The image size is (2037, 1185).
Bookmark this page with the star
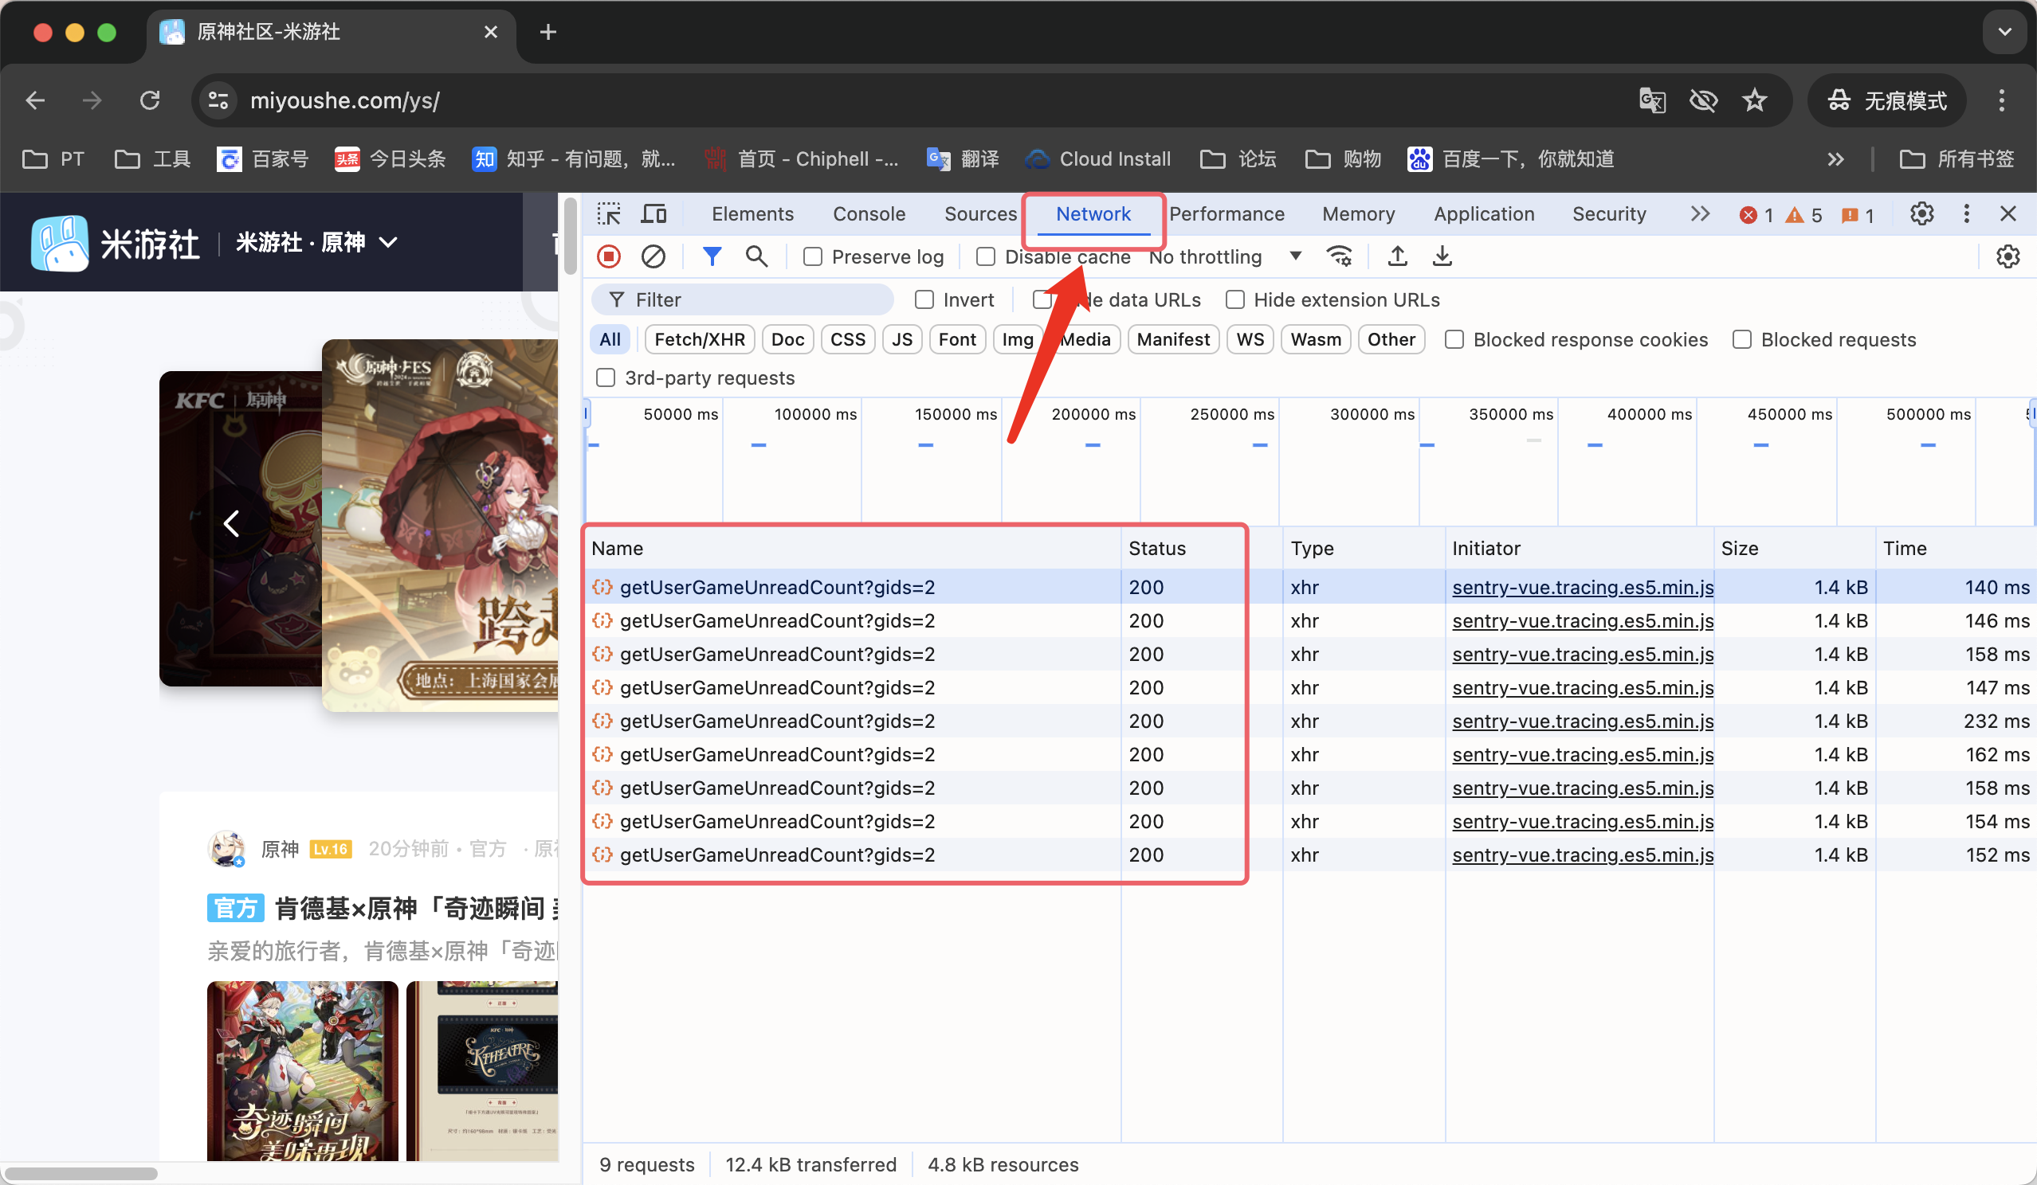coord(1754,100)
